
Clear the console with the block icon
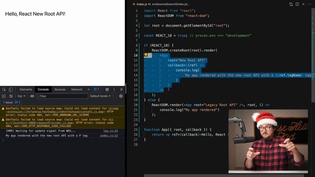pos(11,96)
